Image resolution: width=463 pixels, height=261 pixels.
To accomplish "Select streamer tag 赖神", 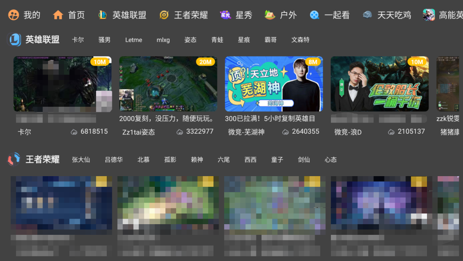I will 197,160.
